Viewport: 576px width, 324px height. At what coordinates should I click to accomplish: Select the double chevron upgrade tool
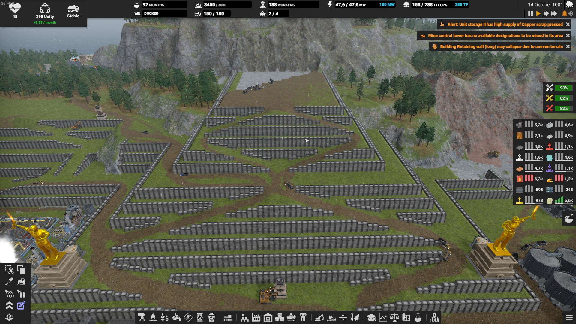point(9,306)
